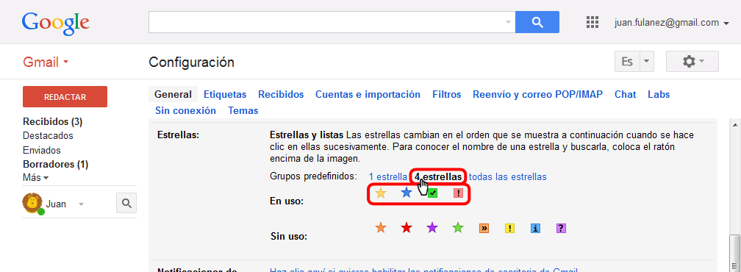Open the Labs tab
This screenshot has height=272, width=741.
[659, 94]
